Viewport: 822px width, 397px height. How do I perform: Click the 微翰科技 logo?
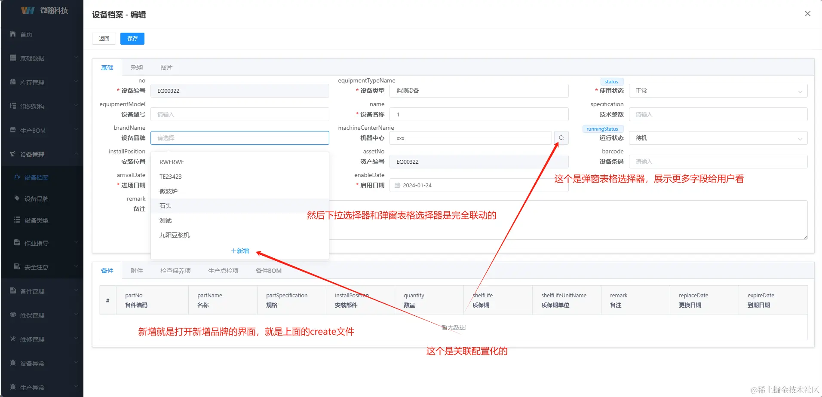coord(45,10)
